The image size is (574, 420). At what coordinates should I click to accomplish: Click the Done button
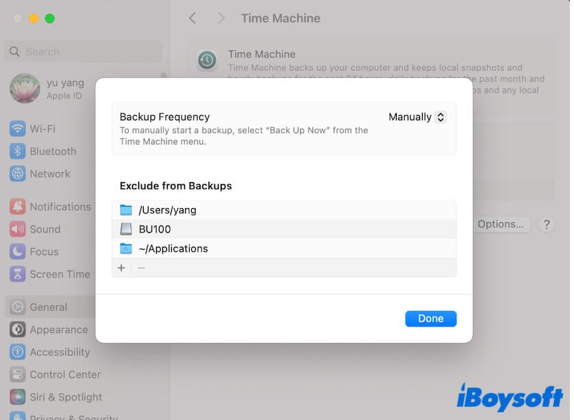430,318
